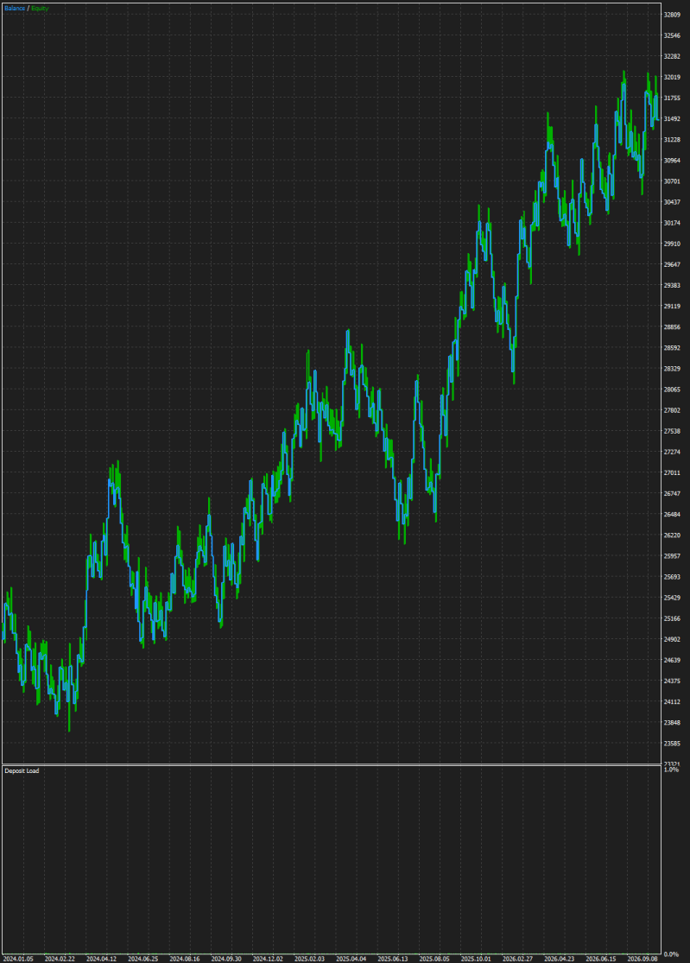690x963 pixels.
Task: Click the 2024.02.22 date label
Action: tap(60, 960)
